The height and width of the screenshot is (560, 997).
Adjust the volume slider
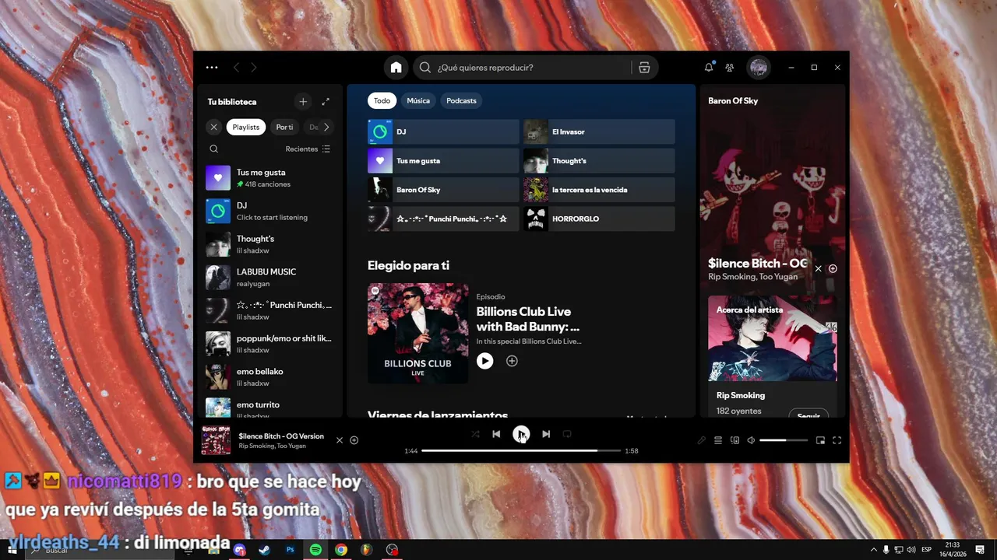coord(784,440)
